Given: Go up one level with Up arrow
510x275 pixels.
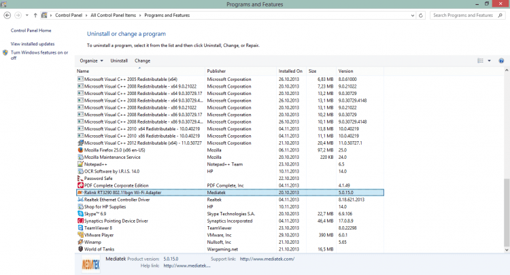Looking at the screenshot, I should click(x=35, y=15).
